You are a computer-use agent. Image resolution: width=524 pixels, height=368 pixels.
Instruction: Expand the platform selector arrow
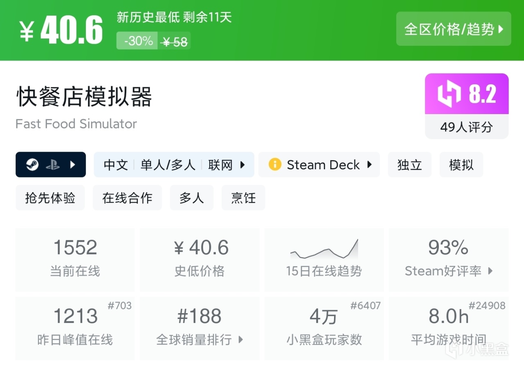click(73, 165)
